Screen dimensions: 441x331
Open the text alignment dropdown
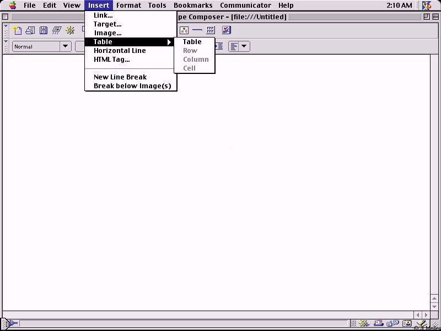(x=239, y=47)
